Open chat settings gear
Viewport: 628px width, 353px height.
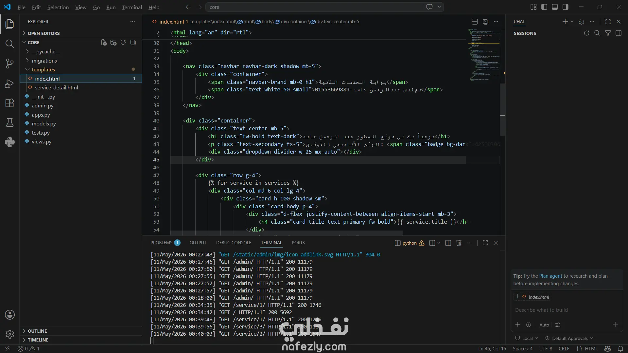[581, 22]
